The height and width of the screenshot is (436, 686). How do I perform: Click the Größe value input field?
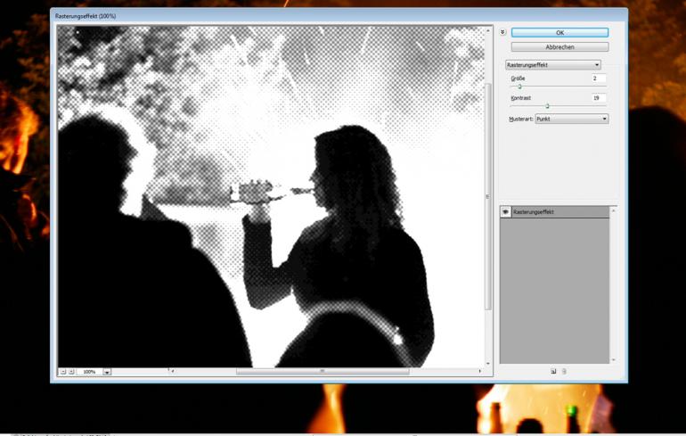[598, 78]
